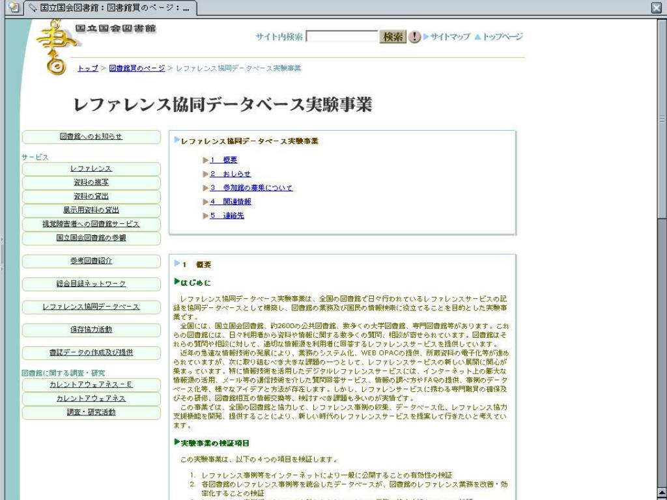Click the National Diet Library logo emblem
Screen dimensions: 667x500
pyautogui.click(x=56, y=46)
